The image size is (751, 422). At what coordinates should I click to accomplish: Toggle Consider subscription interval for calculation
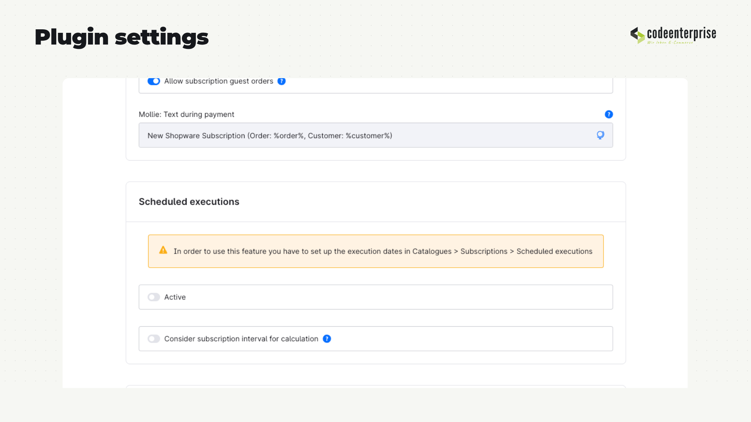tap(154, 339)
